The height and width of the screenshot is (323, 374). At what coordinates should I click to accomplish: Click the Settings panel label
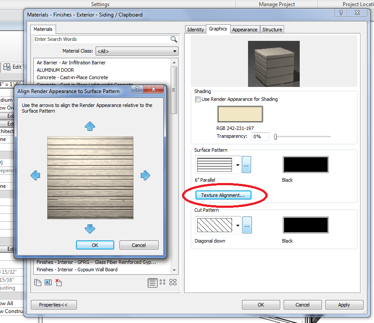pos(100,4)
